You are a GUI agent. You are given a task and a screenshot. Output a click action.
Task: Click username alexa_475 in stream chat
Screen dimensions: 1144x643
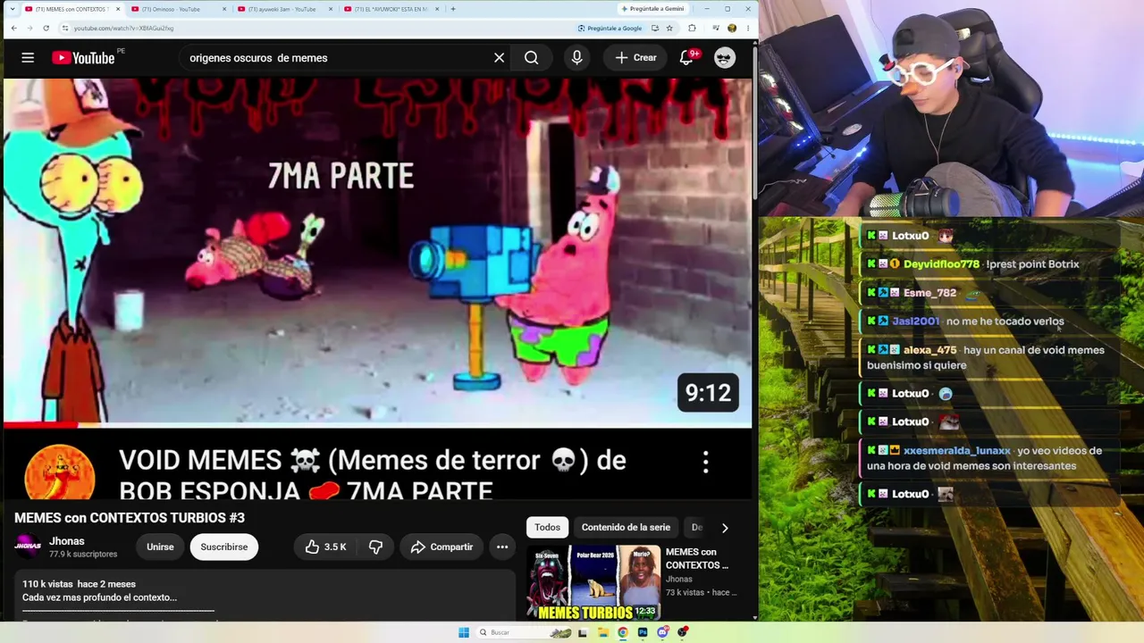929,350
